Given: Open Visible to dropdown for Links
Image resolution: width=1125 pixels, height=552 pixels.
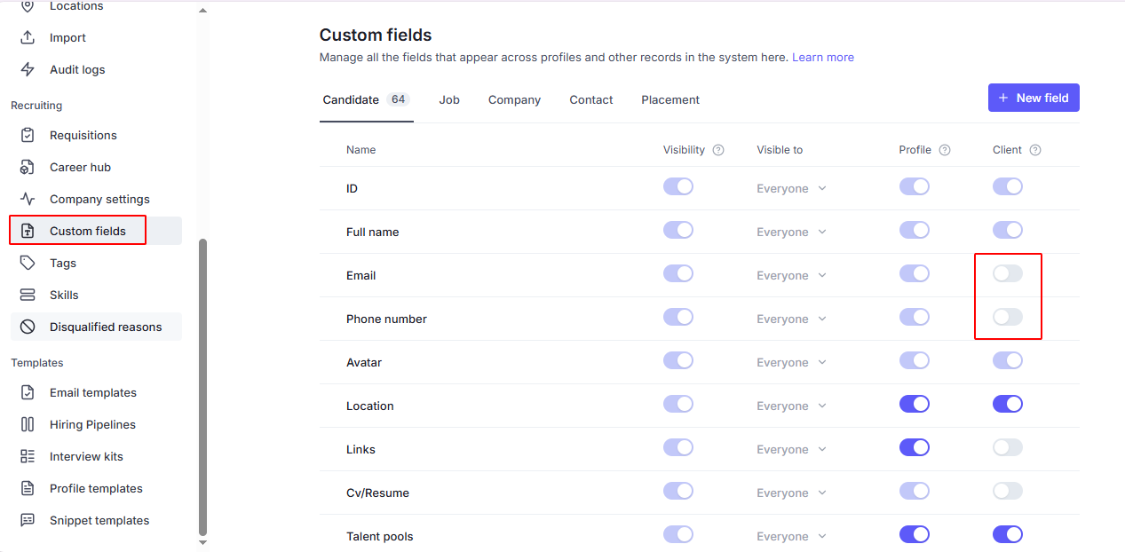Looking at the screenshot, I should [791, 450].
